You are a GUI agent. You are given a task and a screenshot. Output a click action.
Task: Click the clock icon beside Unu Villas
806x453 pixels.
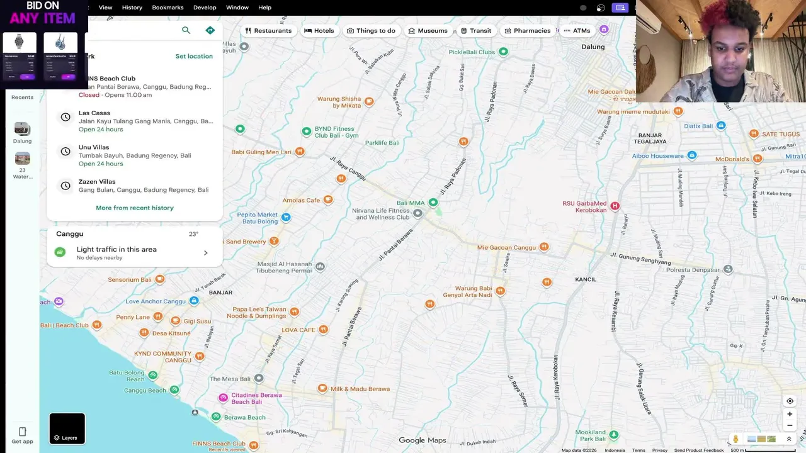(65, 151)
